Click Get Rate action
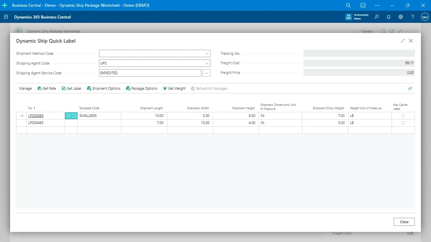Viewport: 431px width, 242px height. click(46, 88)
